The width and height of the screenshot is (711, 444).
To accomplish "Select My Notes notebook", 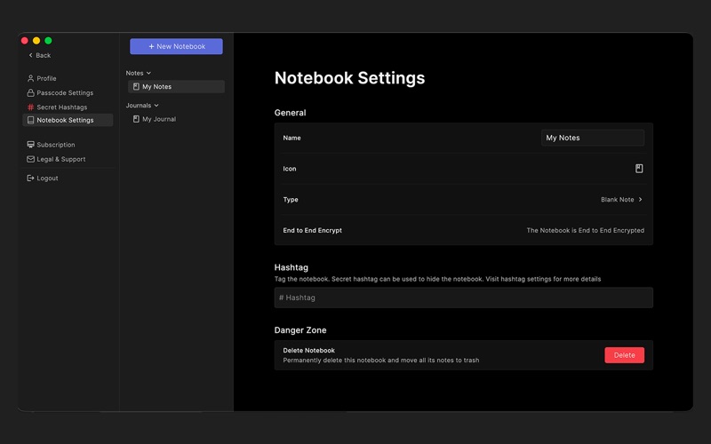I will click(x=176, y=86).
